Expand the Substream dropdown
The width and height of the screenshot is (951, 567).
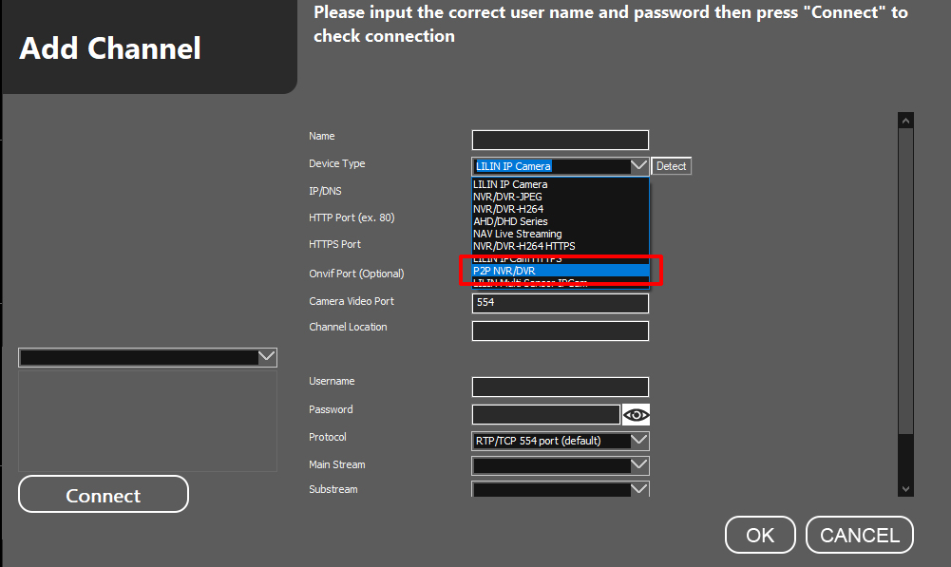(x=639, y=489)
